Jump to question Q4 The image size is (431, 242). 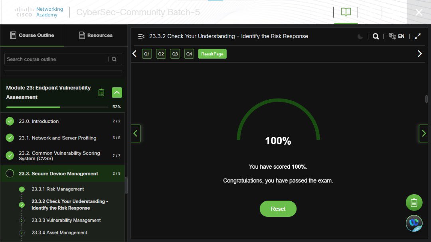coord(189,54)
